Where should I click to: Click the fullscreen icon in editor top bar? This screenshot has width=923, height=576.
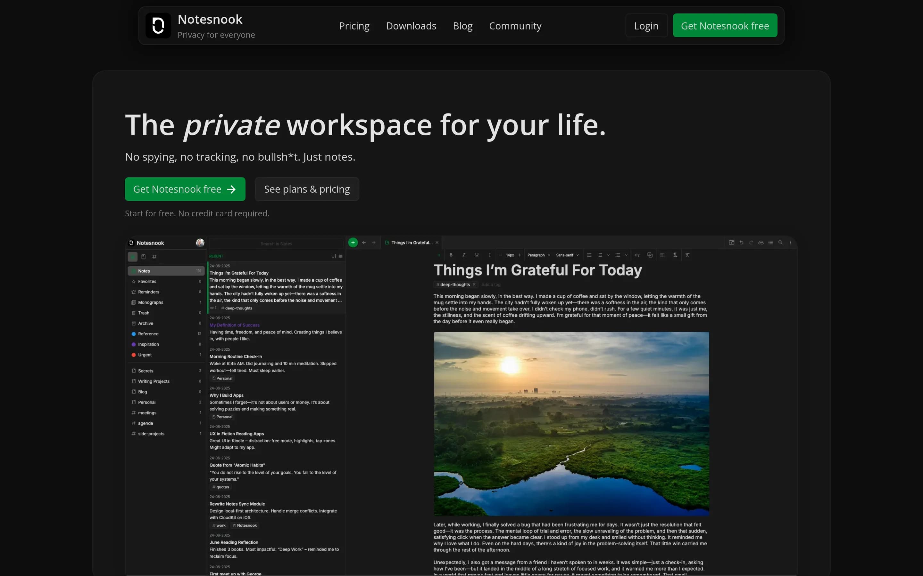coord(732,242)
